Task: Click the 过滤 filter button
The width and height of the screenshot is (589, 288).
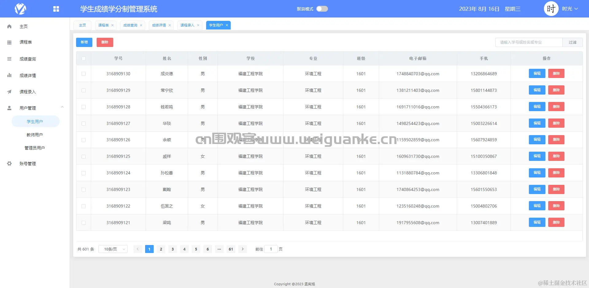Action: point(572,42)
